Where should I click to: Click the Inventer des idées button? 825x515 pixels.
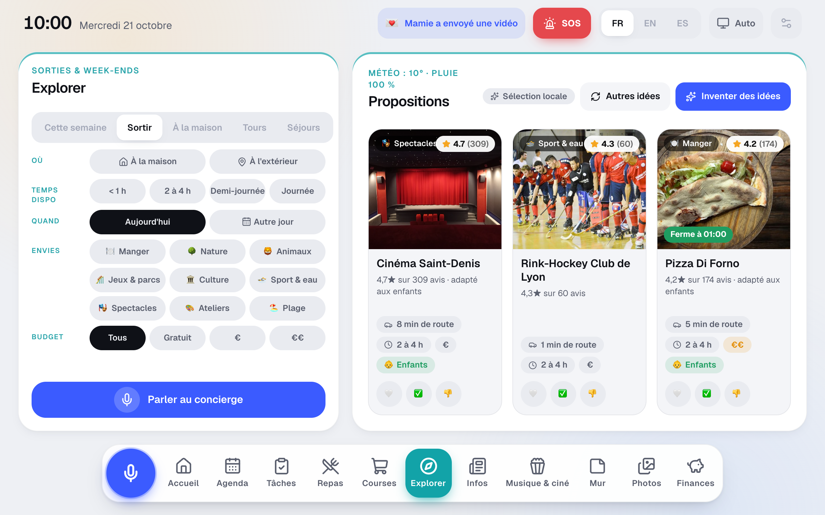coord(733,96)
